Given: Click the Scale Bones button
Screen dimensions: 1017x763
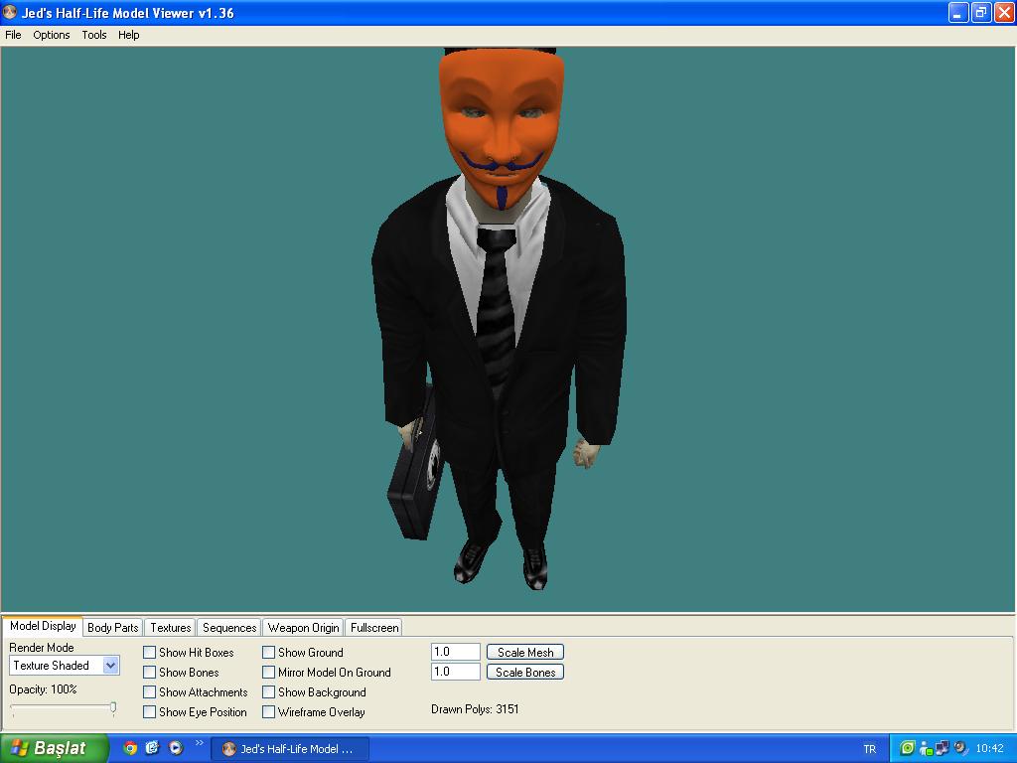Looking at the screenshot, I should [525, 673].
